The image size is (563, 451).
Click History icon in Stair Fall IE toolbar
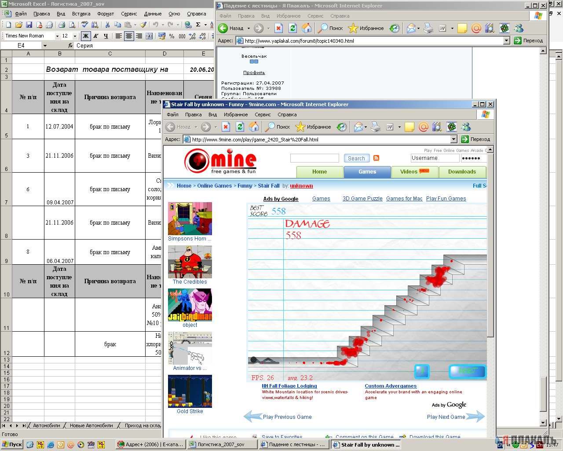point(342,127)
